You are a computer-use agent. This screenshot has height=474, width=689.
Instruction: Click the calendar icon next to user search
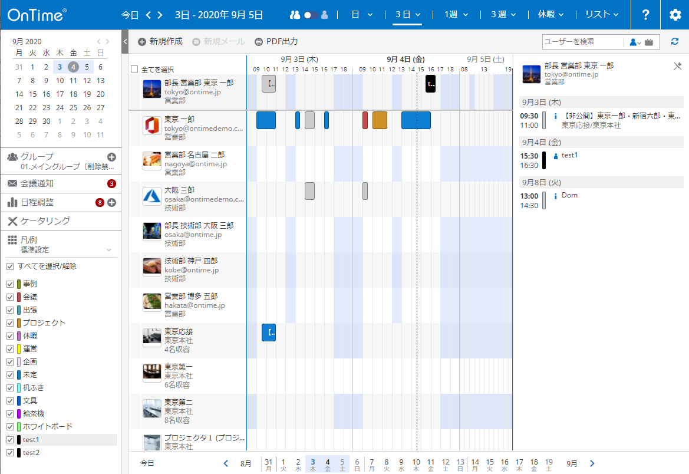(649, 42)
